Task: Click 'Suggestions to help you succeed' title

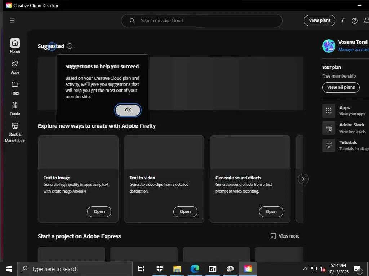Action: click(x=102, y=66)
